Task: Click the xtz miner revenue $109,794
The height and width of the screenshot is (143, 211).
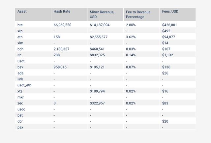Action: [x=97, y=91]
